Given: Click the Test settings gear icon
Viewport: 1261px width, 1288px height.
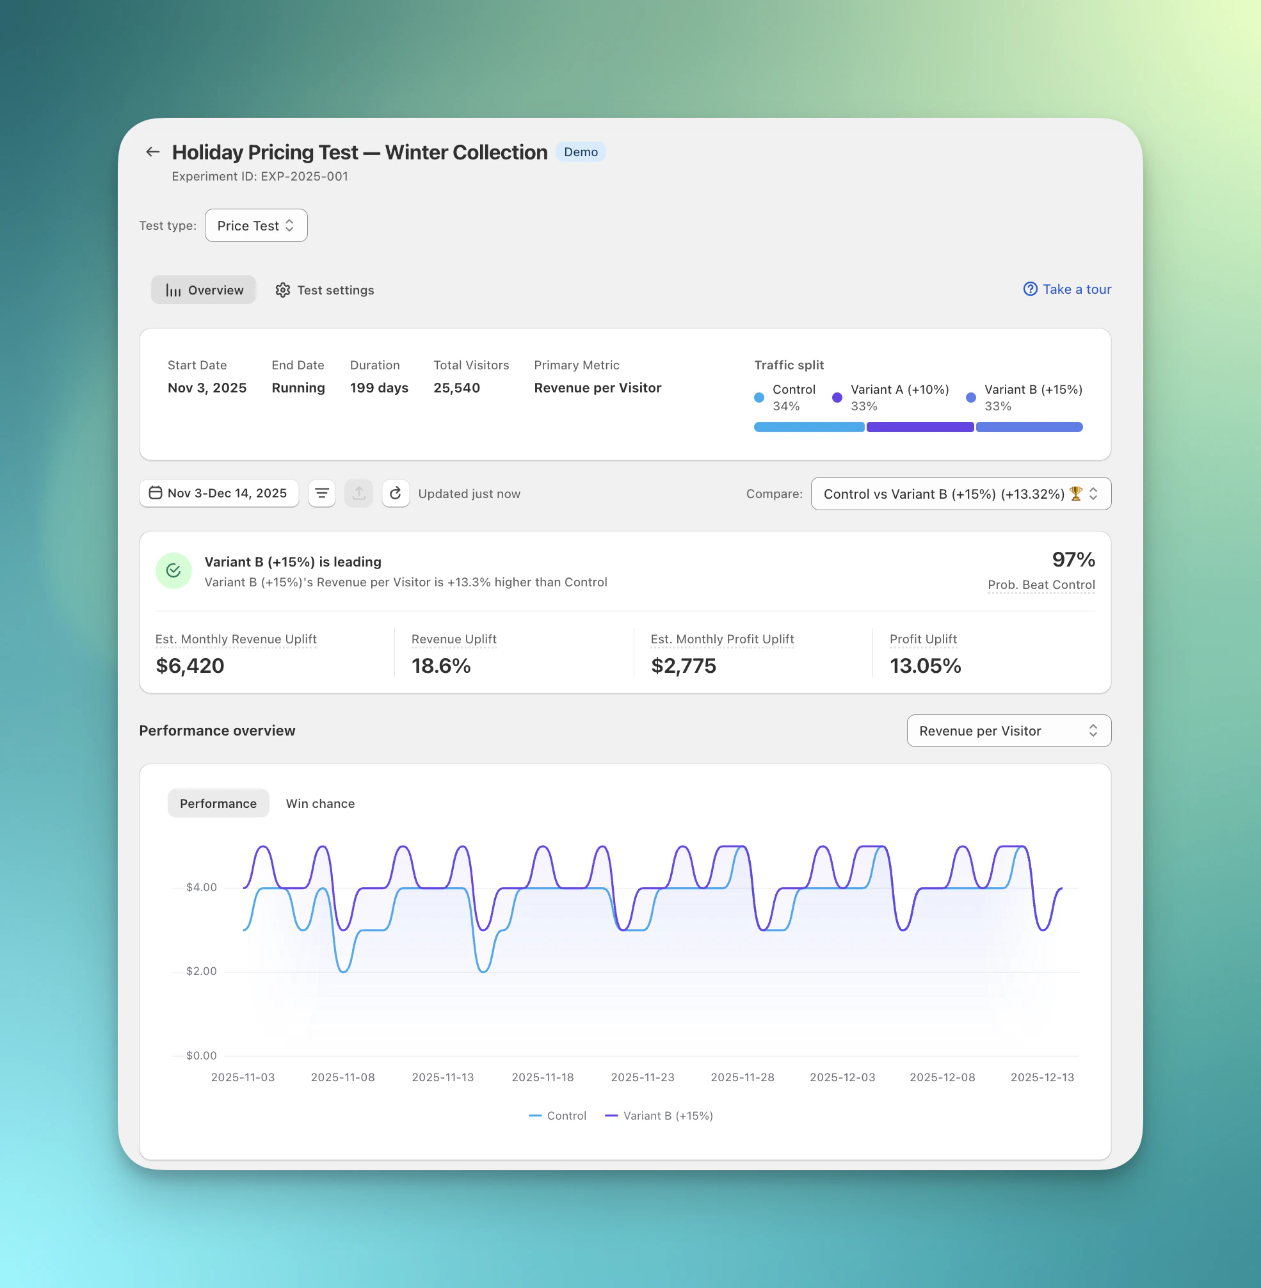Looking at the screenshot, I should click(x=283, y=290).
